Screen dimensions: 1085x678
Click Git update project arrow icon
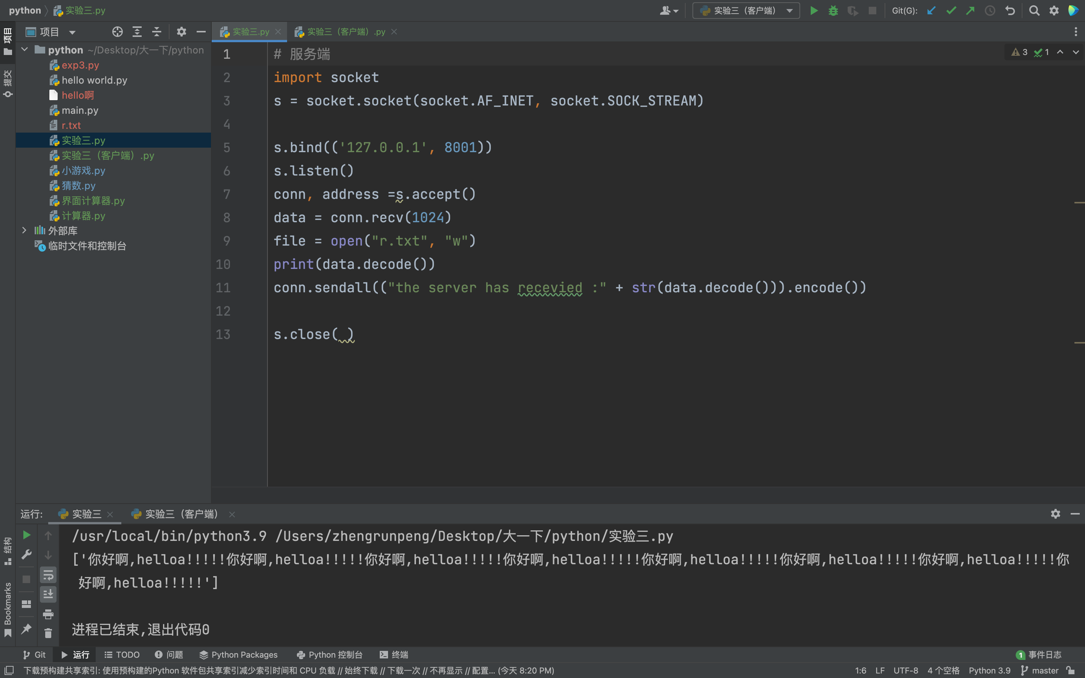tap(931, 11)
